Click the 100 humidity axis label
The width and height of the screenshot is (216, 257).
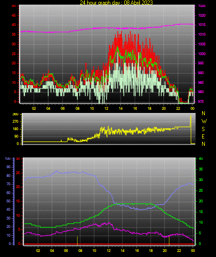(7, 159)
